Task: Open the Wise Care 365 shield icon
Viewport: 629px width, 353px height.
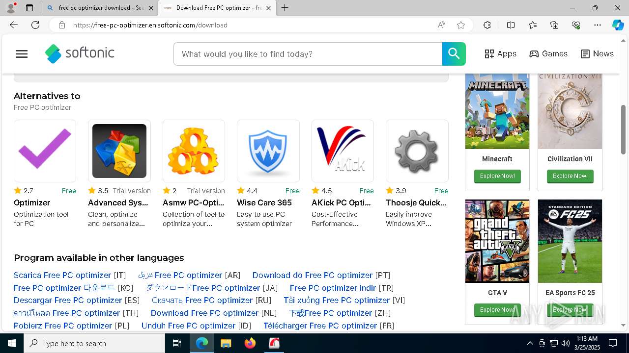Action: pos(268,151)
